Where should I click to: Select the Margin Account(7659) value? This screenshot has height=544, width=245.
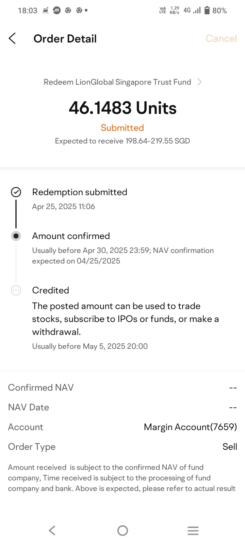click(x=190, y=427)
